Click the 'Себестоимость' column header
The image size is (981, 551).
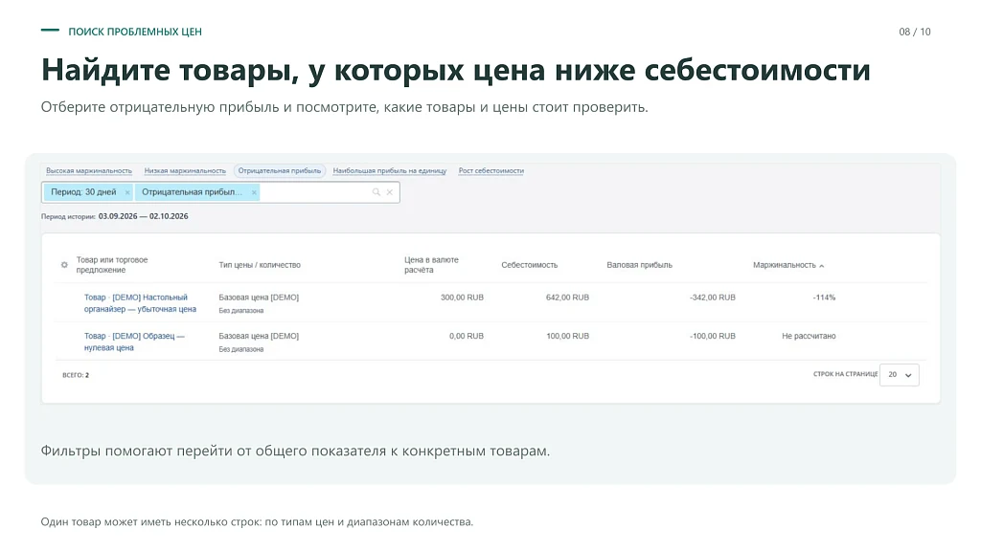click(x=529, y=265)
